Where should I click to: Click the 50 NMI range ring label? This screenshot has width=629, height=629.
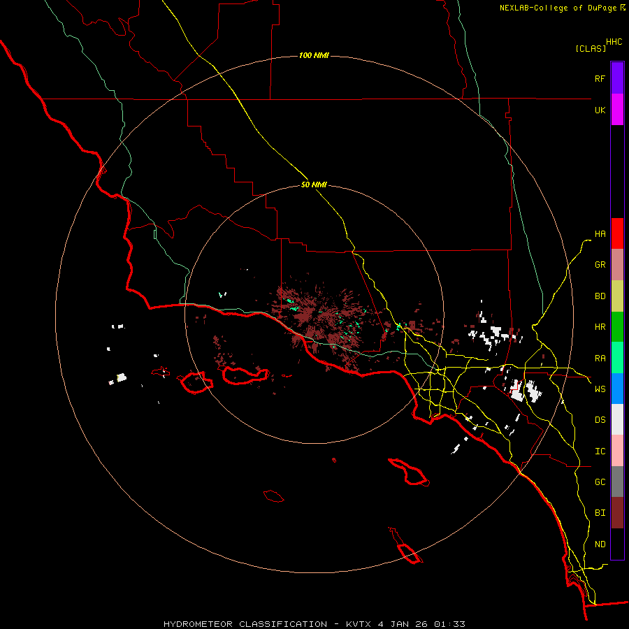coord(314,185)
